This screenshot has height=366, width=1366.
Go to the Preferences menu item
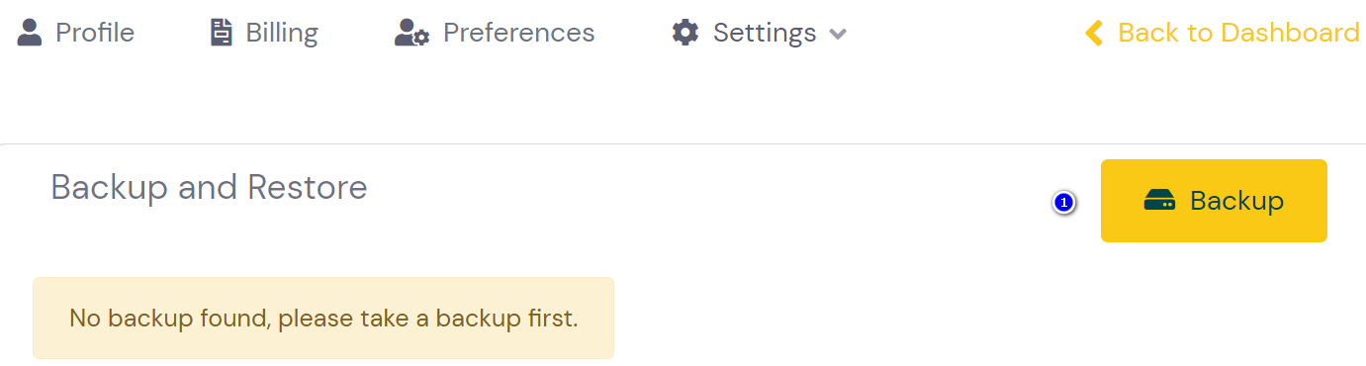(495, 33)
